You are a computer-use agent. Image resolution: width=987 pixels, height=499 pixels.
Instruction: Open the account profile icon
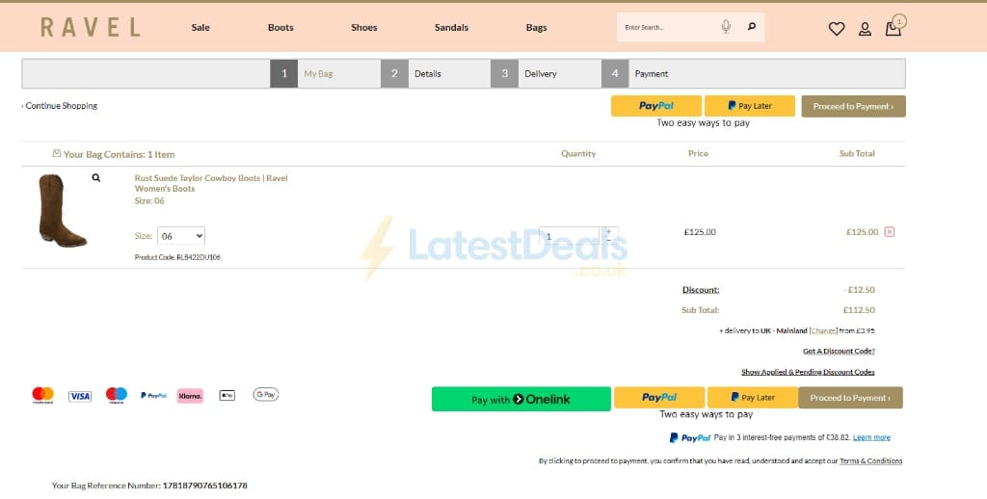(865, 28)
